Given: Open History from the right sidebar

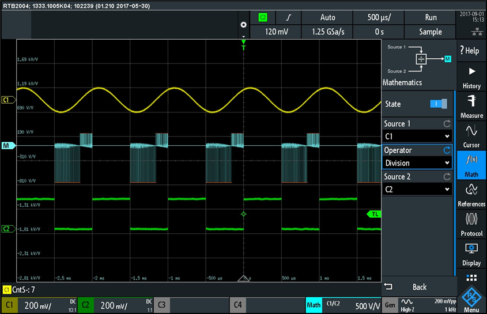Looking at the screenshot, I should pyautogui.click(x=471, y=76).
